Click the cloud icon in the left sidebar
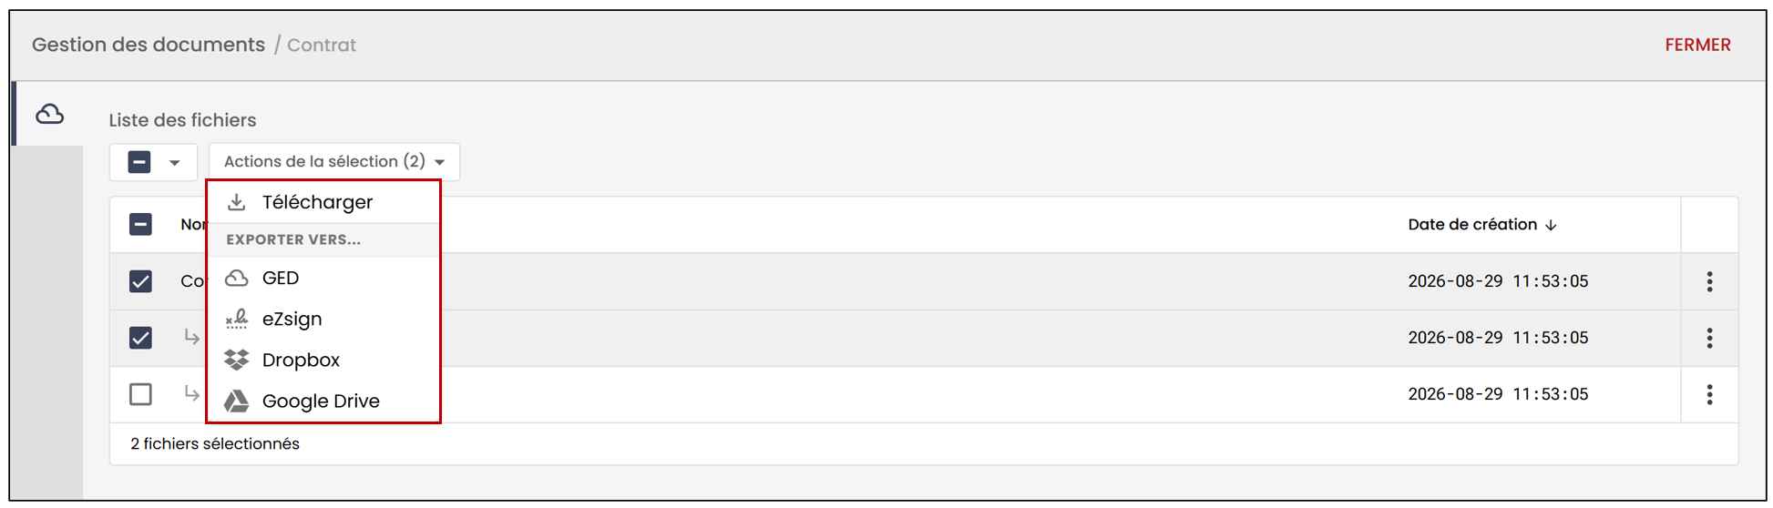Screen dimensions: 1773x508 click(x=49, y=114)
